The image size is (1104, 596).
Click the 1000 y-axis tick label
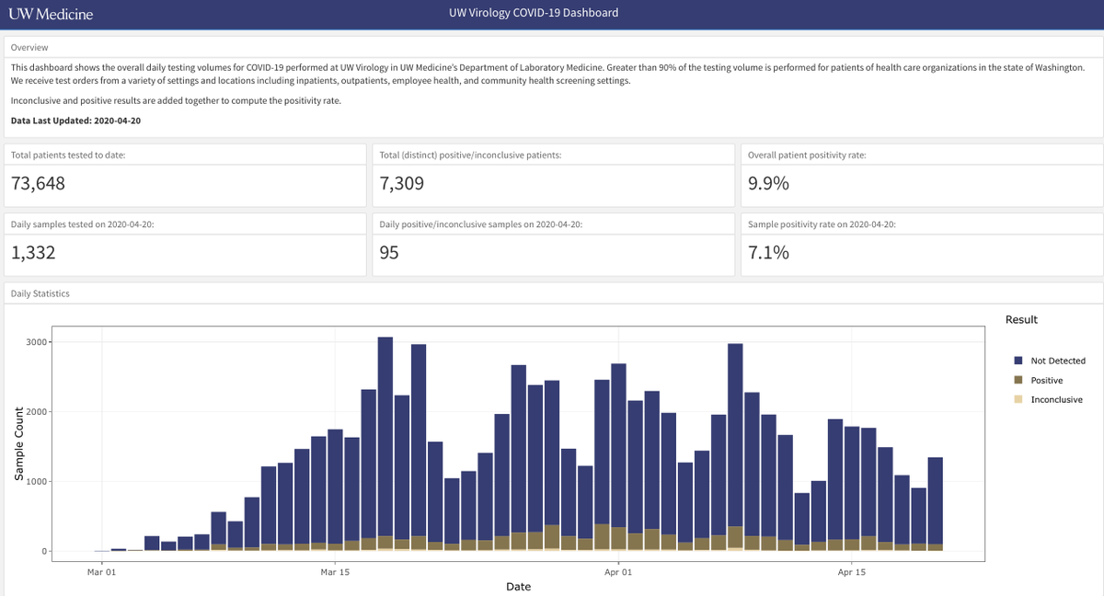click(x=35, y=482)
